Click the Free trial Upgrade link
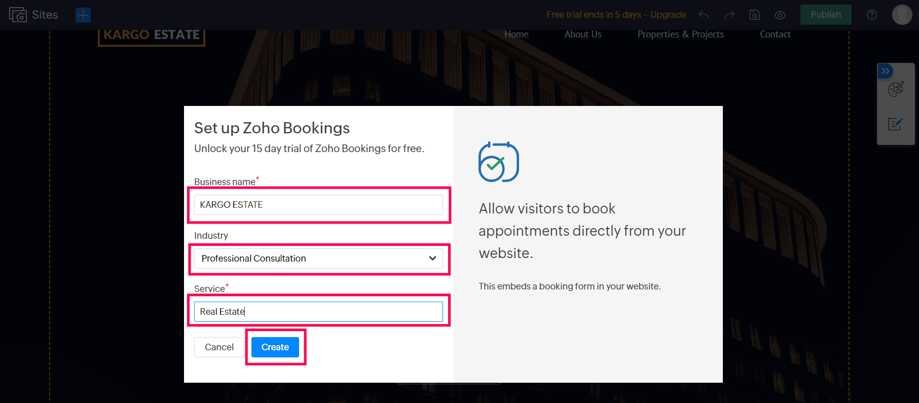The image size is (919, 403). (x=616, y=15)
